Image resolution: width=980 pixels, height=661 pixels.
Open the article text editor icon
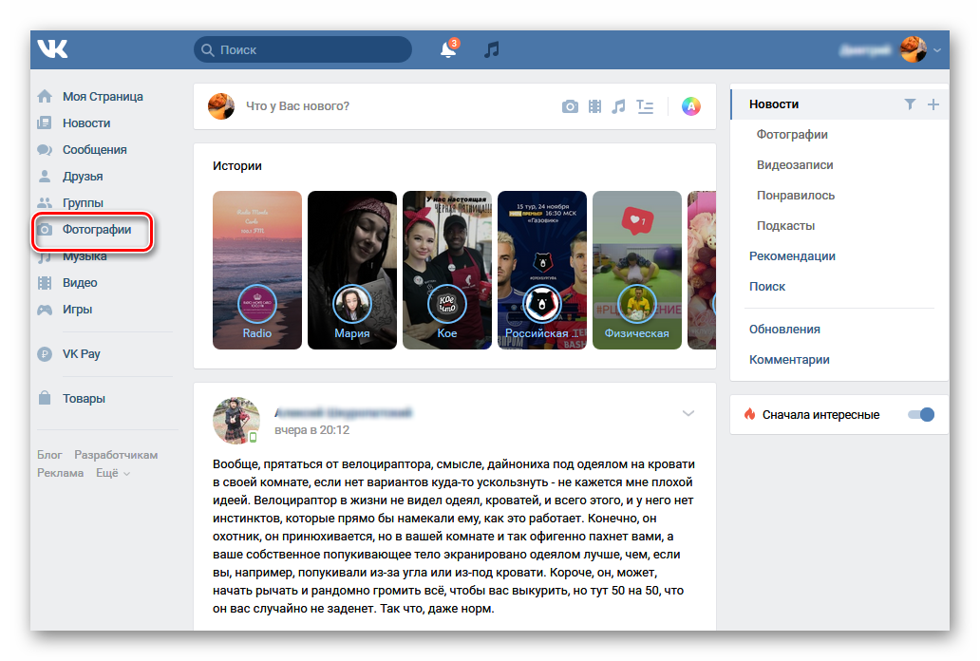(645, 106)
